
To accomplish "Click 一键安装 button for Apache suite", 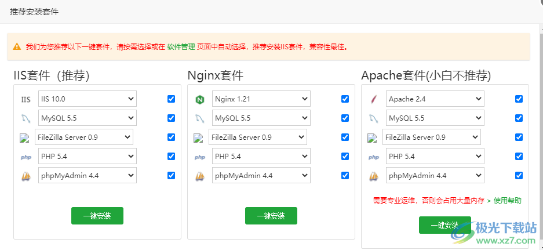I will pyautogui.click(x=445, y=225).
